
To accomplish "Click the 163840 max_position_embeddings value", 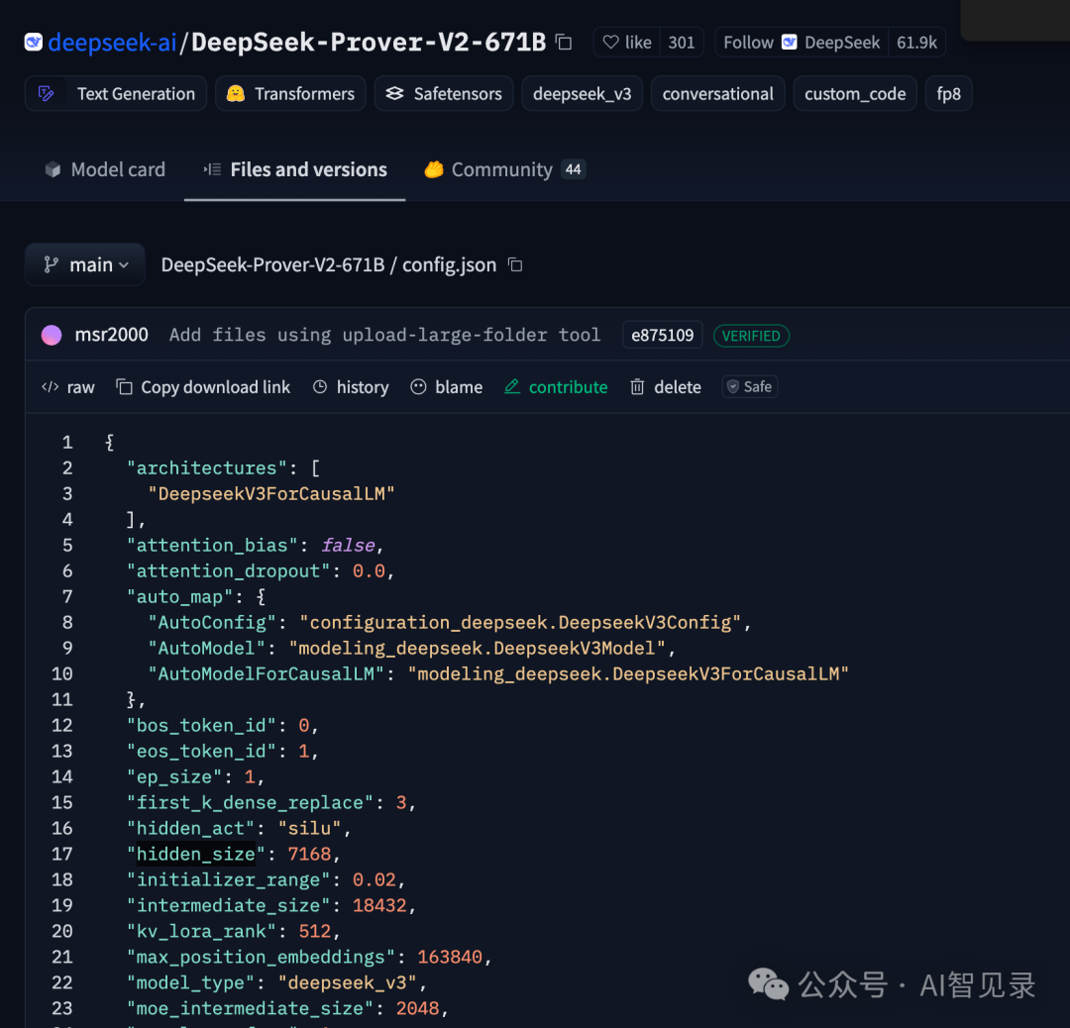I will tap(450, 957).
